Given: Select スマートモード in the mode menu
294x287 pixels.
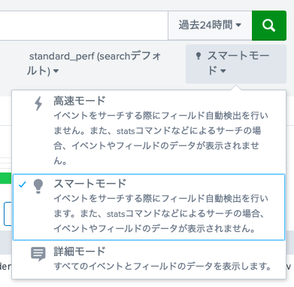Looking at the screenshot, I should click(x=149, y=207).
